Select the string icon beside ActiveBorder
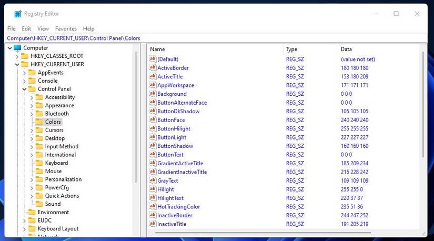434x241 pixels. point(153,67)
